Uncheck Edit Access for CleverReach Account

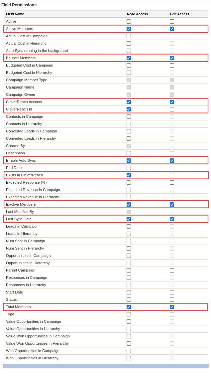(172, 102)
